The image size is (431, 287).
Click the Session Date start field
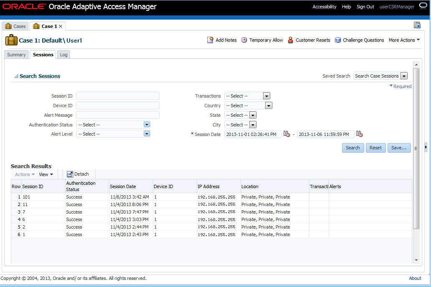pos(253,134)
